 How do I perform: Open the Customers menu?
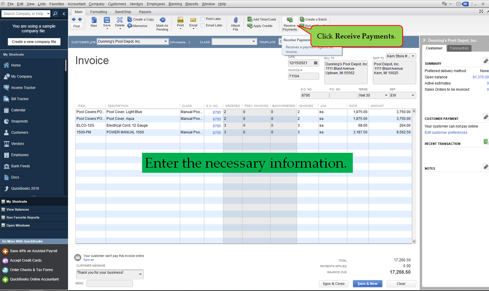[x=117, y=4]
